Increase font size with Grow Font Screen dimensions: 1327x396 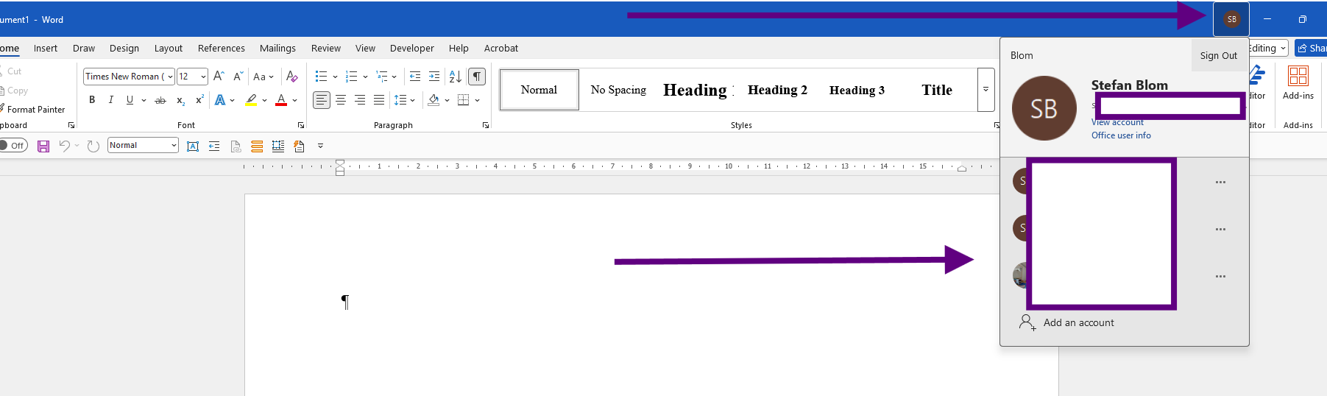click(x=219, y=77)
